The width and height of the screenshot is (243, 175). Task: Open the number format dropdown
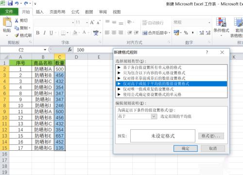[209, 22]
